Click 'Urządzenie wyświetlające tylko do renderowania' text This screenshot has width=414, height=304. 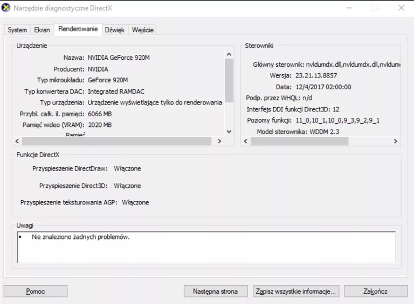tap(155, 102)
